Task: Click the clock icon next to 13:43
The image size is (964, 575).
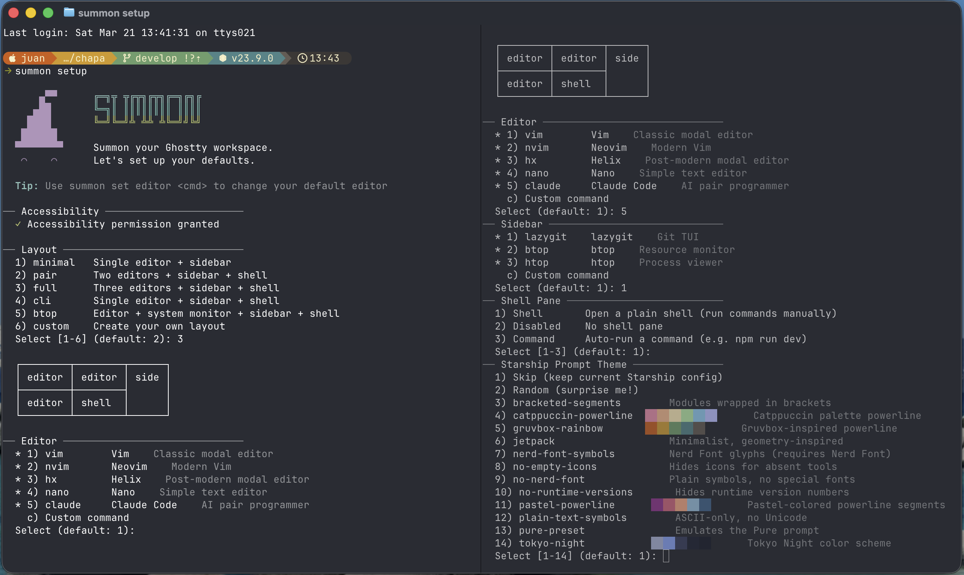Action: [302, 58]
